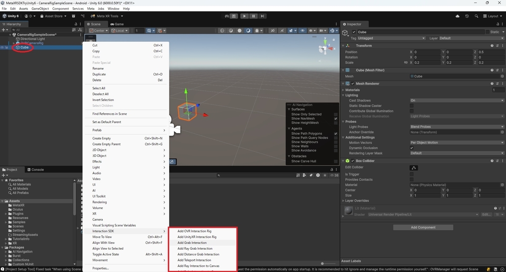Enable the Provides Contacts checkbox
The image size is (506, 272).
click(x=412, y=180)
